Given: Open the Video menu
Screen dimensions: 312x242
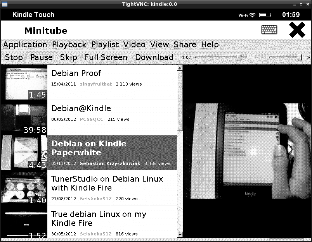Looking at the screenshot, I should coord(134,45).
